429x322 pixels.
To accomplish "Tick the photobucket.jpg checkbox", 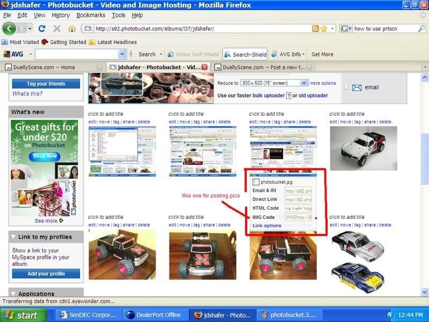I will (x=256, y=182).
